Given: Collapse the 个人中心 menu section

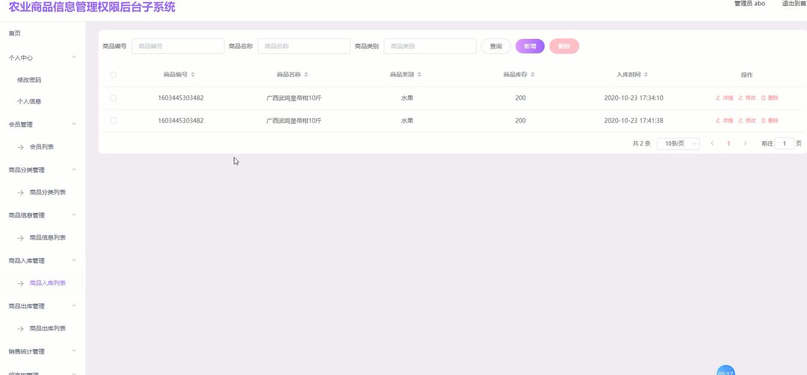Looking at the screenshot, I should click(74, 58).
